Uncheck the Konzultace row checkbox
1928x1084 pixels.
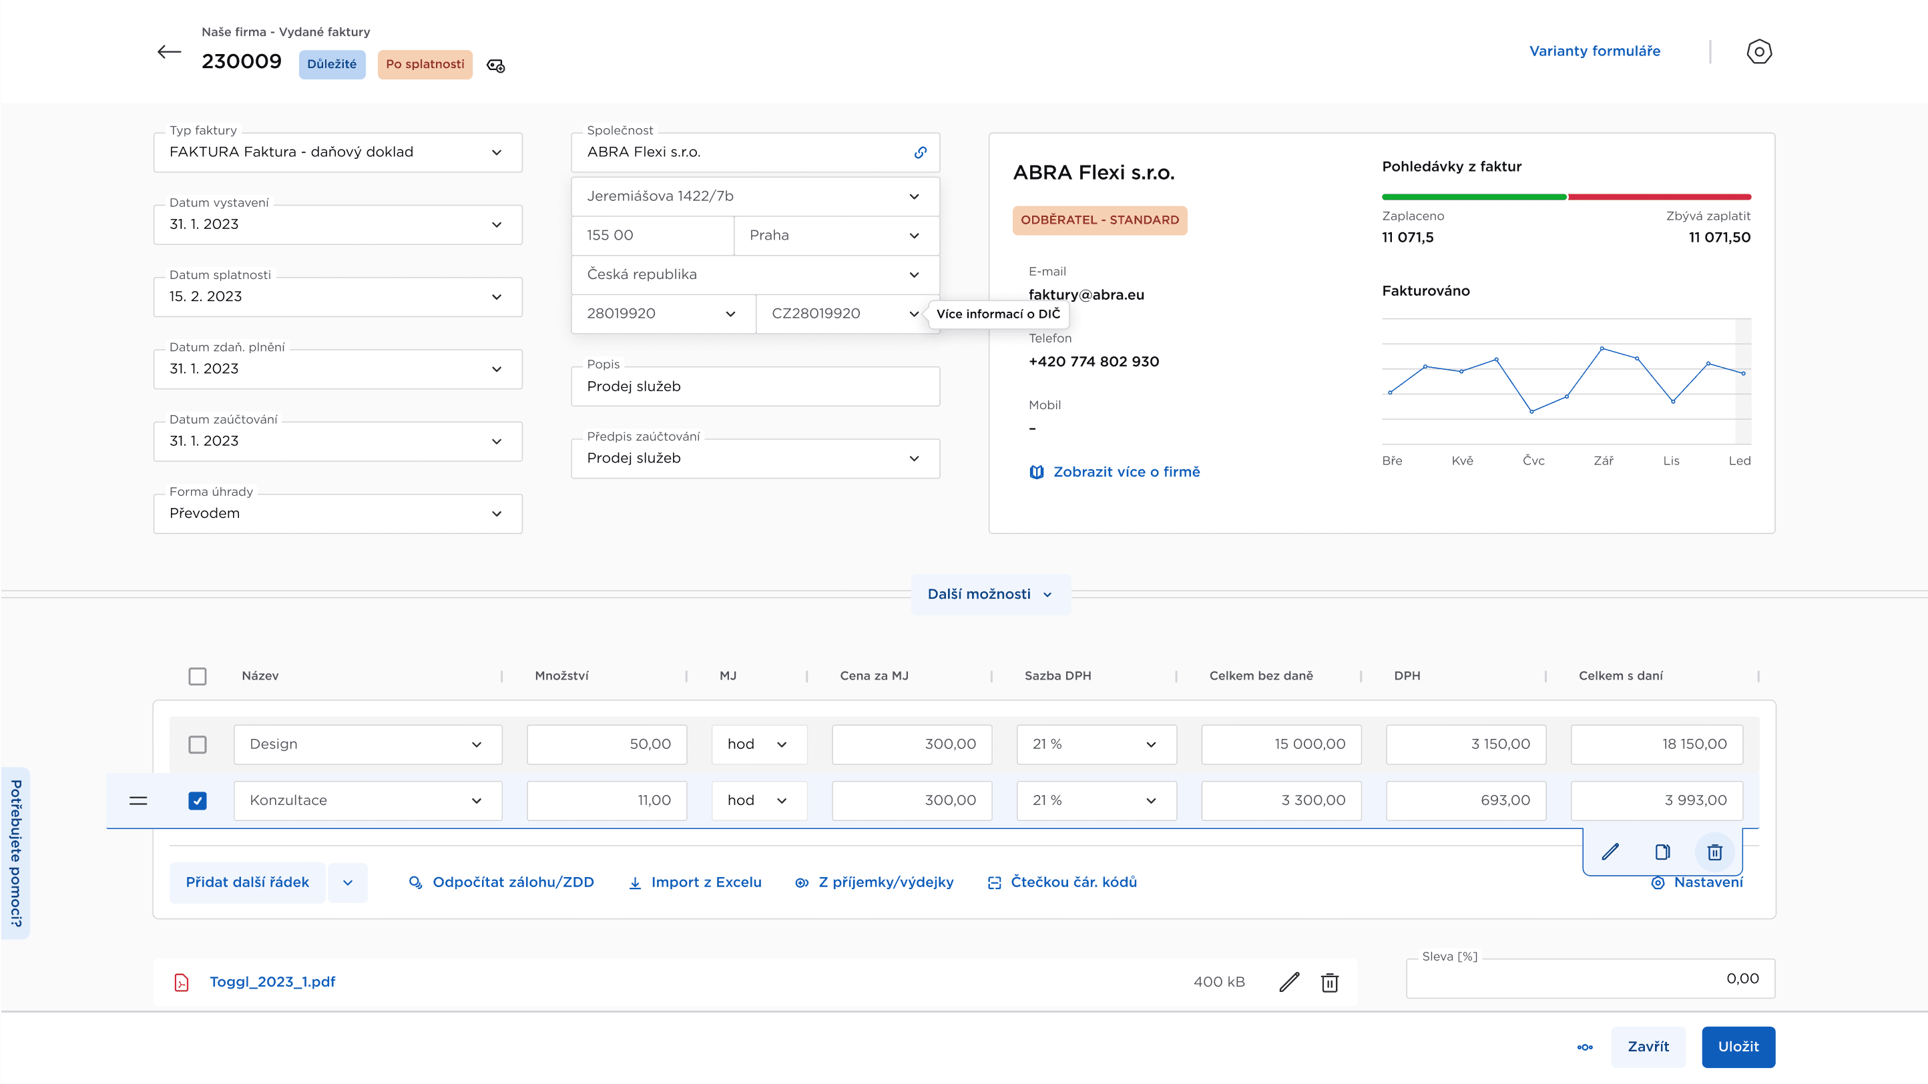tap(198, 800)
